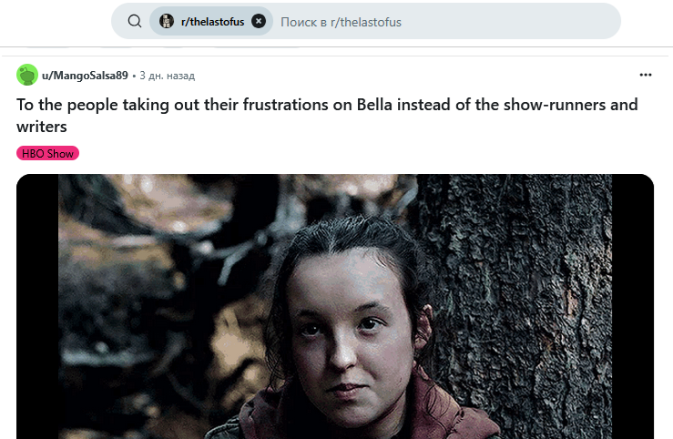Open the three-dot post options menu

point(646,75)
